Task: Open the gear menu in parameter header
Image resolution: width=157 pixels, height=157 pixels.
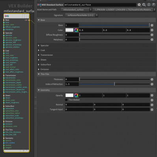Action: (139, 5)
